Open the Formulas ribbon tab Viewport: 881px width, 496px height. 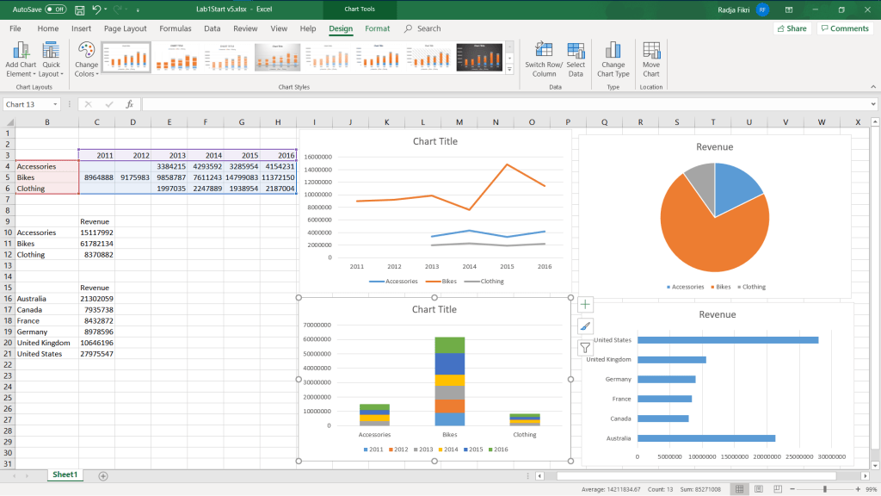[x=176, y=28]
